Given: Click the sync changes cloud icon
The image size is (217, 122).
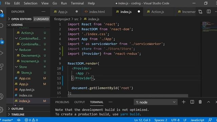Looking at the screenshot, I should point(19,120).
